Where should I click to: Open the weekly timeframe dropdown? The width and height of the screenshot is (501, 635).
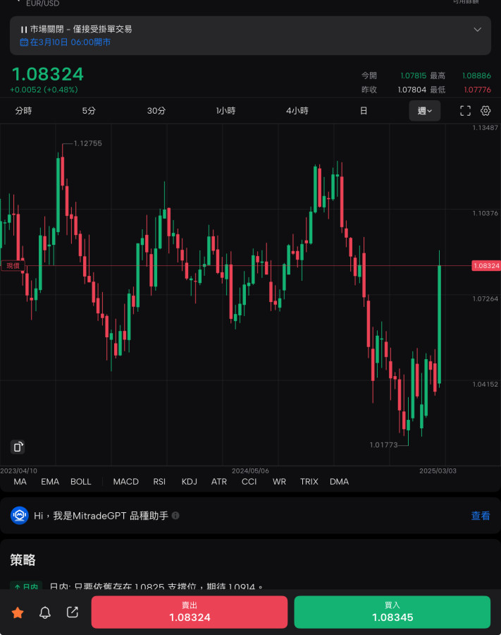pyautogui.click(x=425, y=111)
